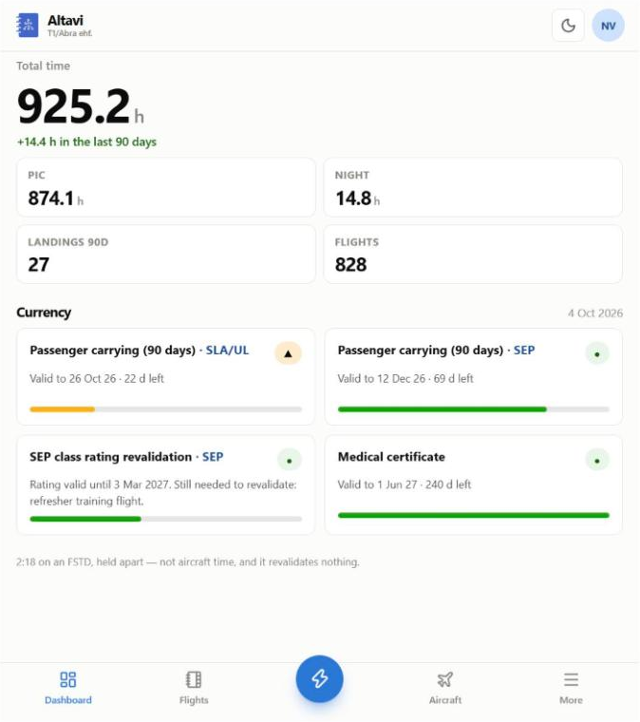Viewport: 640px width, 722px height.
Task: Click the 'Rating valid until 3 Mar 2027' description
Action: coord(163,493)
